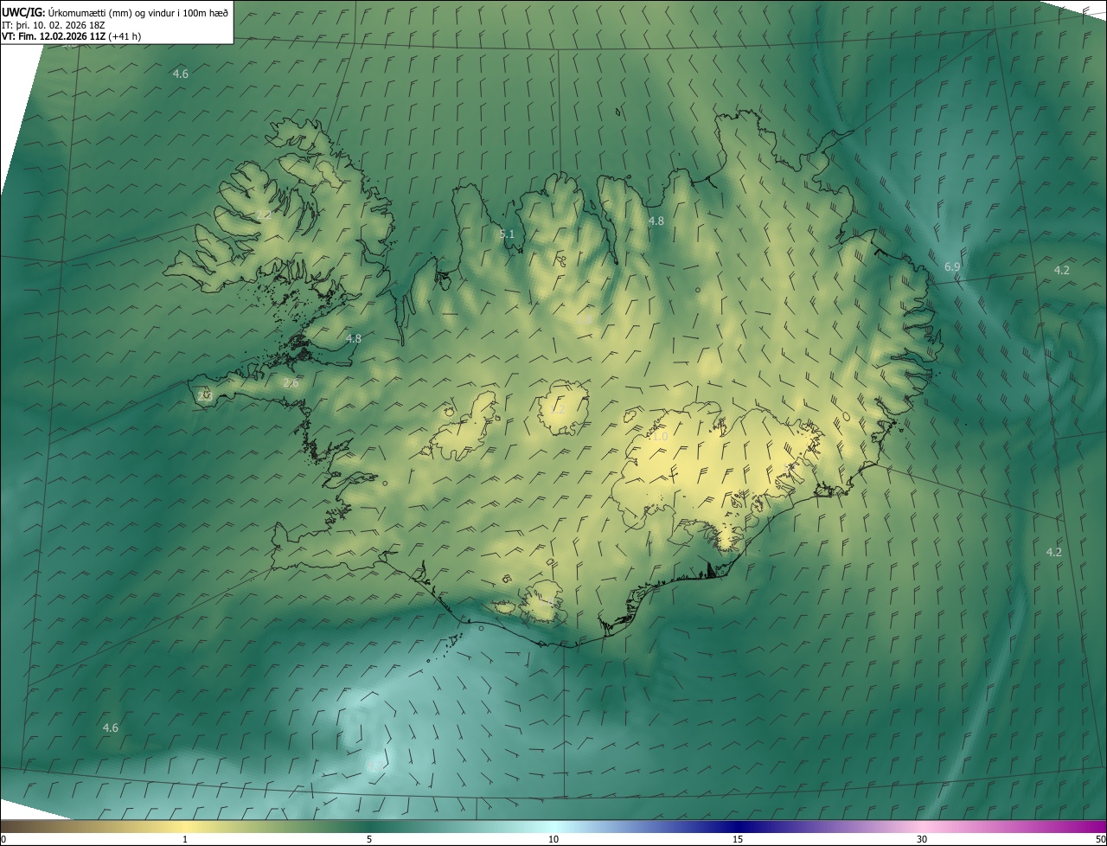Select the 2.2 value label over the Westfjords

pos(264,215)
